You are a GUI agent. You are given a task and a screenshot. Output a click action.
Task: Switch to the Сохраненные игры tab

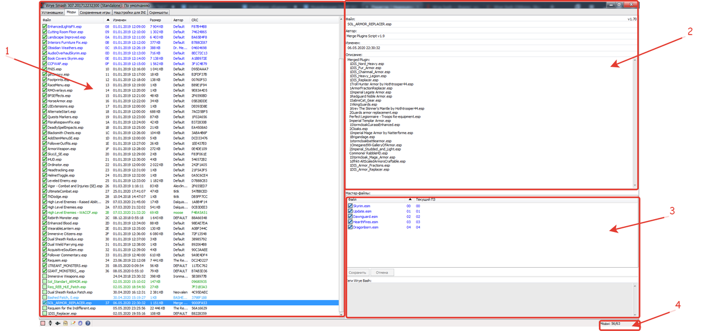point(95,12)
